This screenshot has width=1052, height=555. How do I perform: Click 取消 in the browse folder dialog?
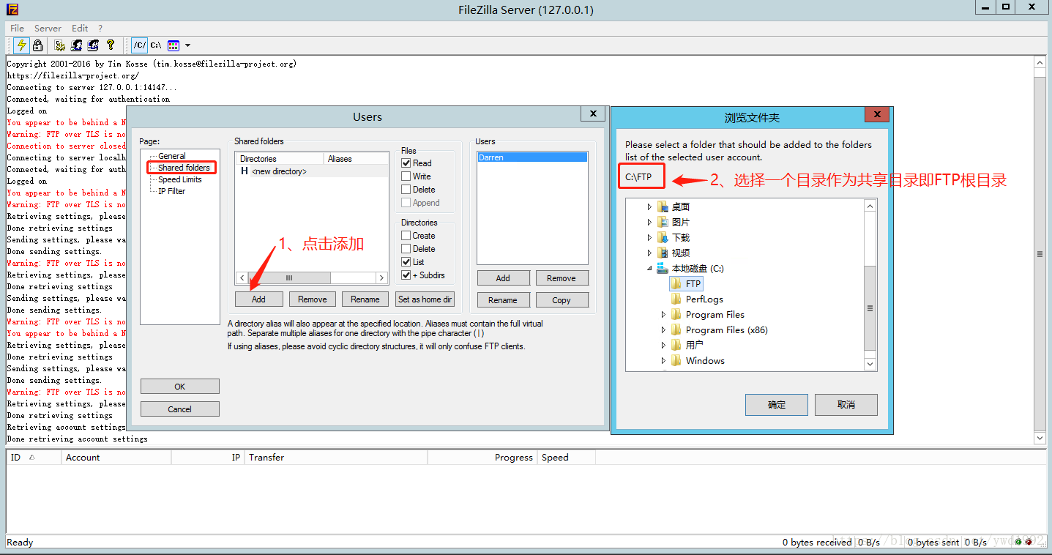point(846,405)
